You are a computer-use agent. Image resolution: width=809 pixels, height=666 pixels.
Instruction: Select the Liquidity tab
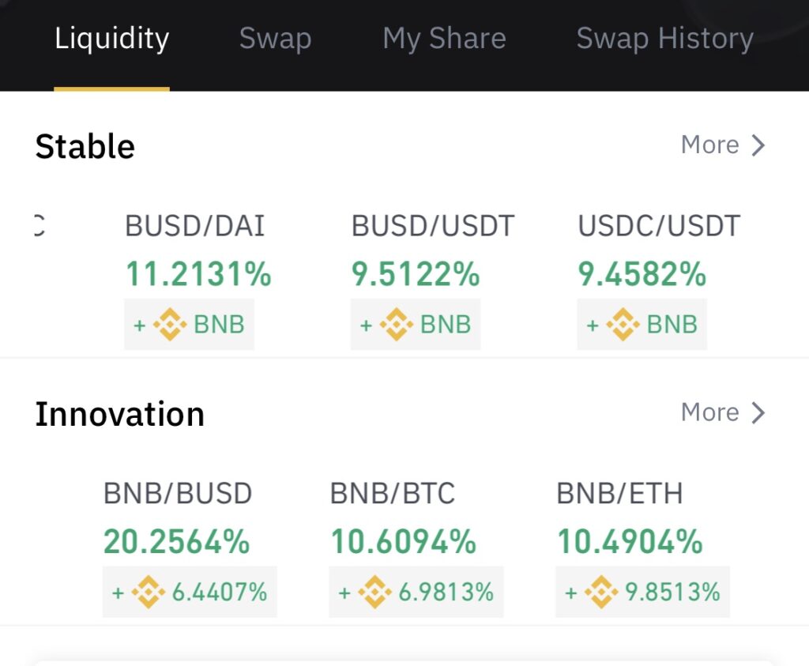(112, 39)
